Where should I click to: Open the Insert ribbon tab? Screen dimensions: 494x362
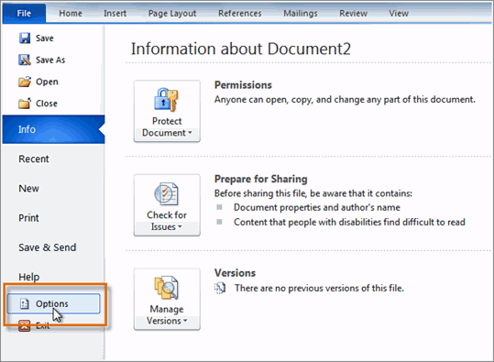[115, 14]
